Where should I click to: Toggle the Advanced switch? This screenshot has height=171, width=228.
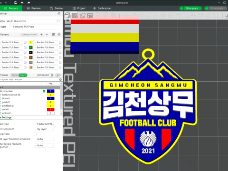[51, 75]
